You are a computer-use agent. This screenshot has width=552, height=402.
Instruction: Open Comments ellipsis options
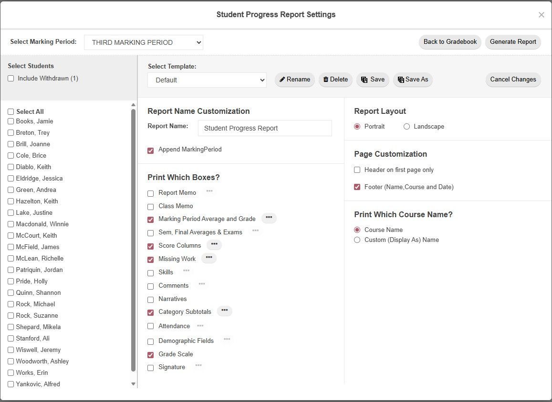pos(201,284)
